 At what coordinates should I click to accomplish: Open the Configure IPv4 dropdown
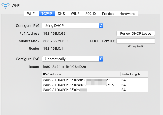(x=73, y=26)
